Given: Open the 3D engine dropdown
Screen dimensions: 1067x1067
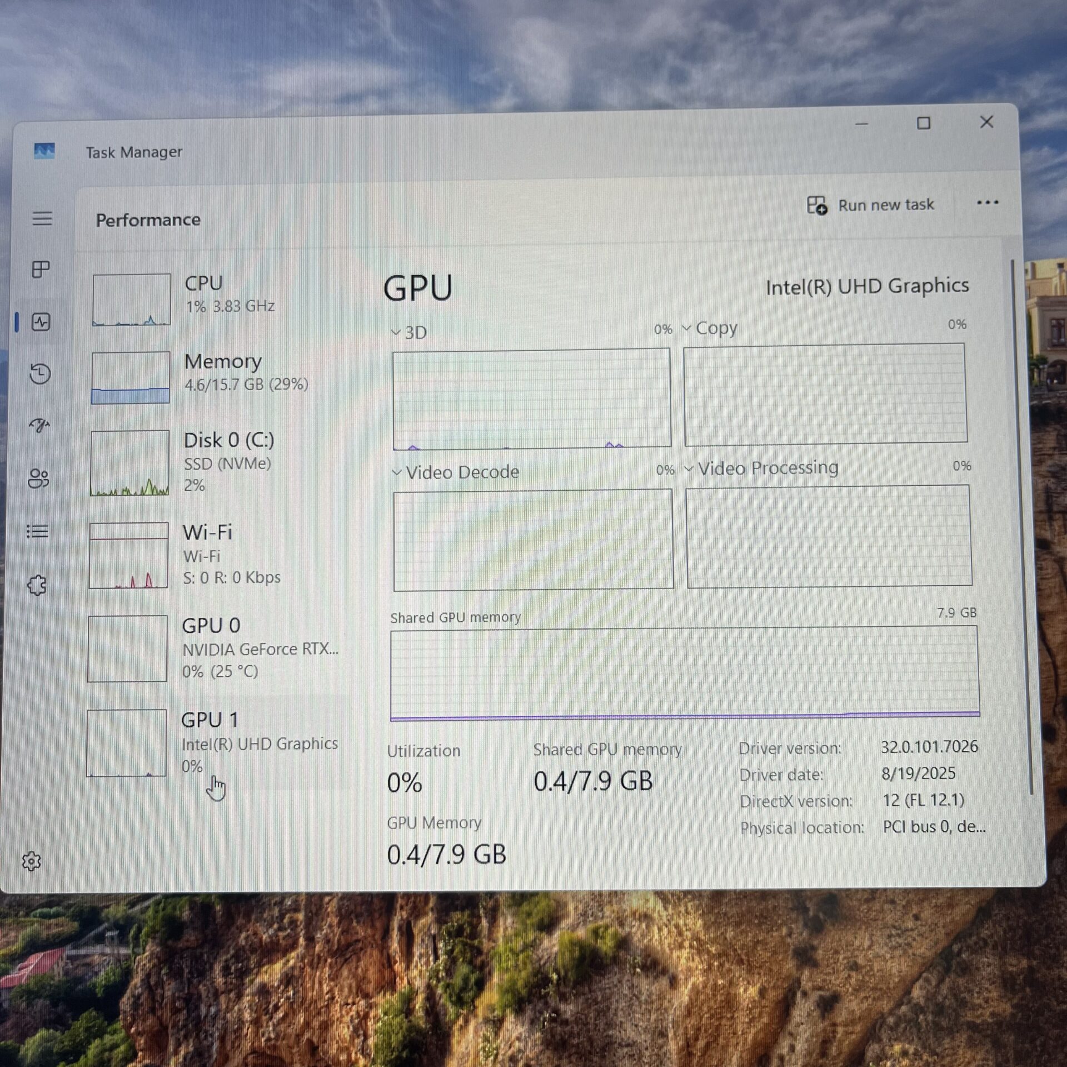Looking at the screenshot, I should click(409, 332).
